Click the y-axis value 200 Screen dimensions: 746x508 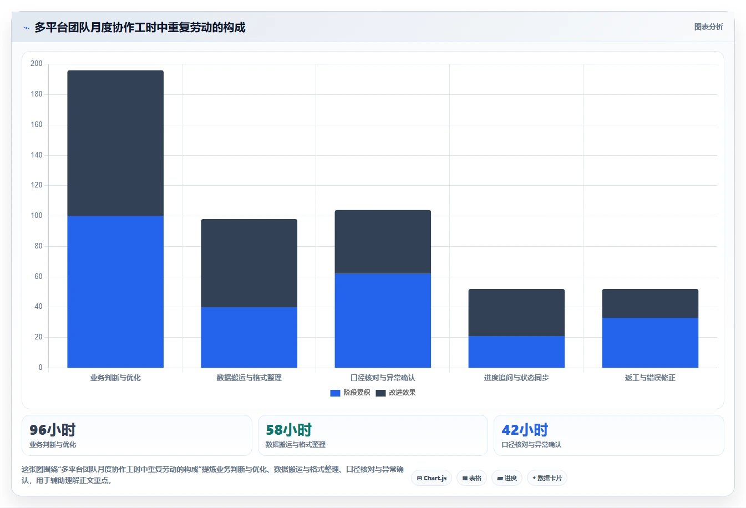(37, 64)
